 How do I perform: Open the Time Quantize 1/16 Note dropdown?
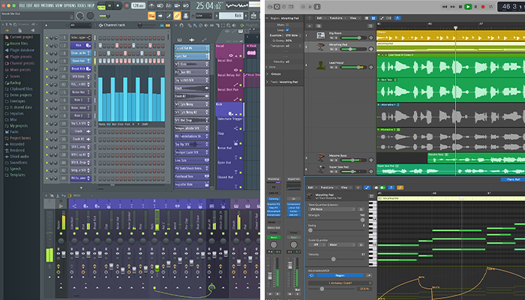(331, 209)
